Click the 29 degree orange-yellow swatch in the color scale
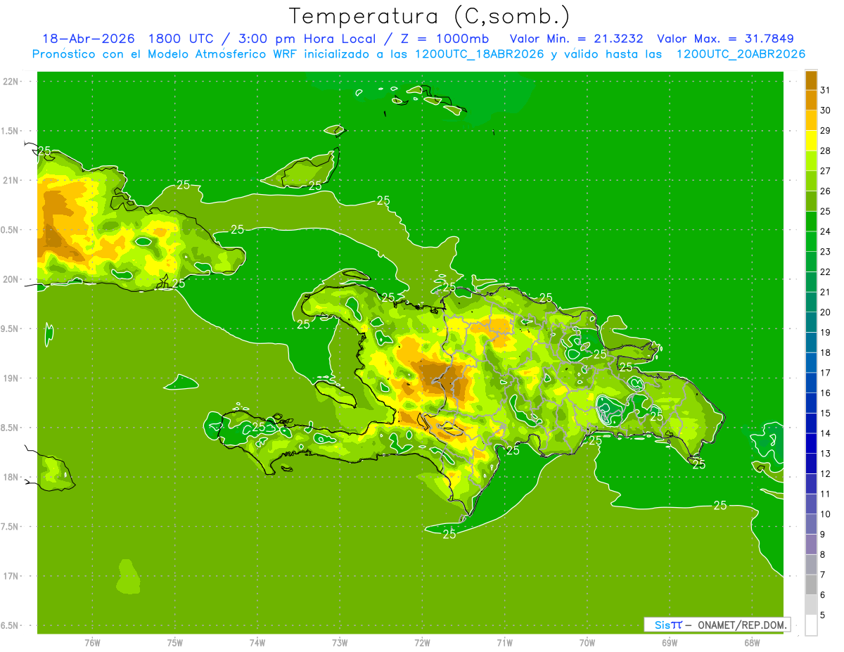 811,120
